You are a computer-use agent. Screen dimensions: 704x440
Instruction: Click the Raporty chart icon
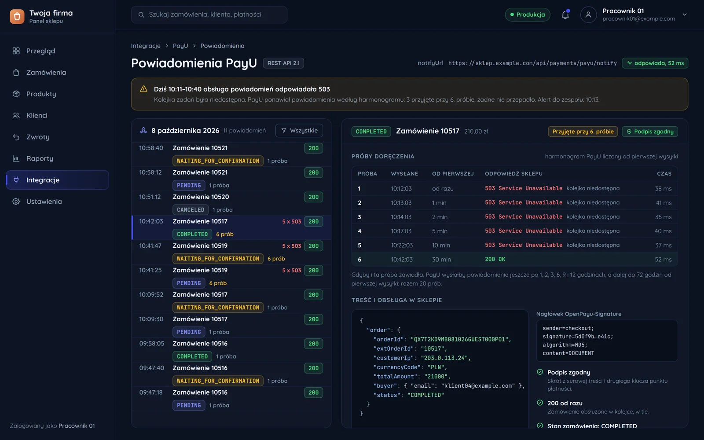click(16, 158)
